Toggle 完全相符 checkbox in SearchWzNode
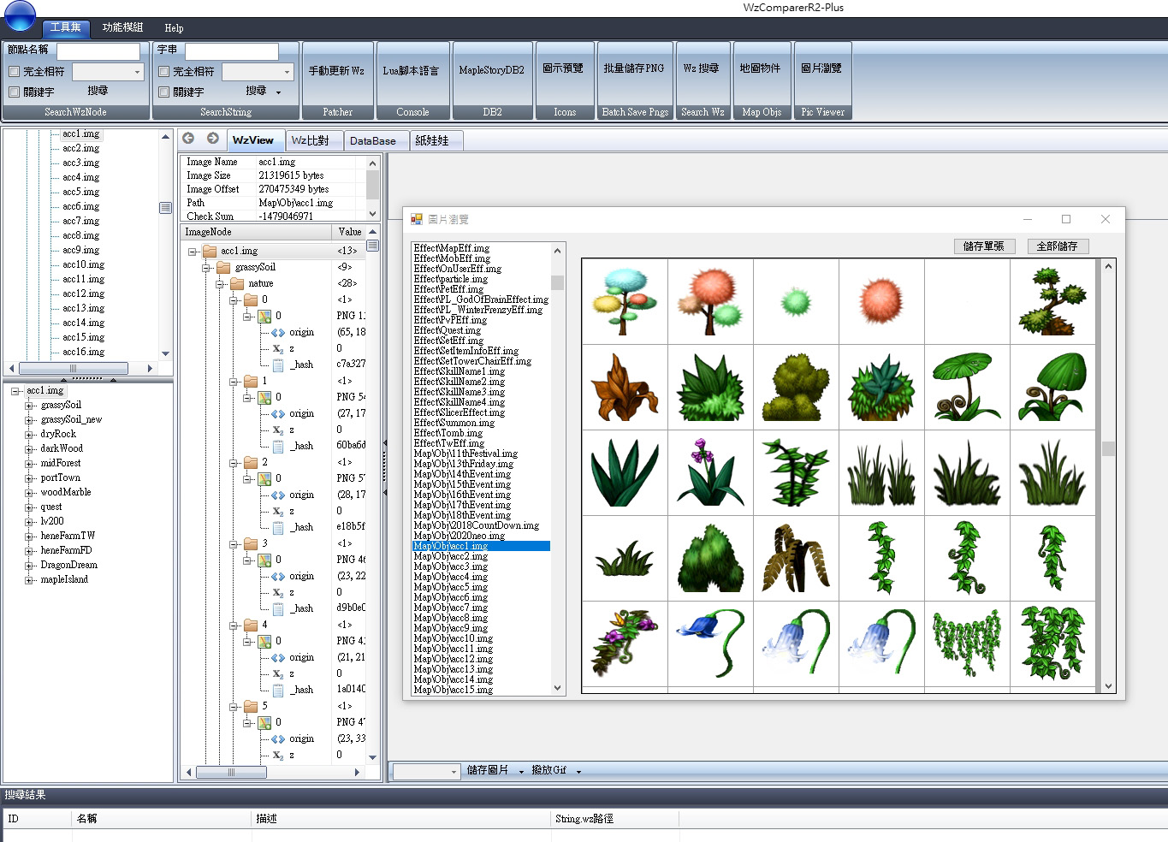1168x842 pixels. 14,72
